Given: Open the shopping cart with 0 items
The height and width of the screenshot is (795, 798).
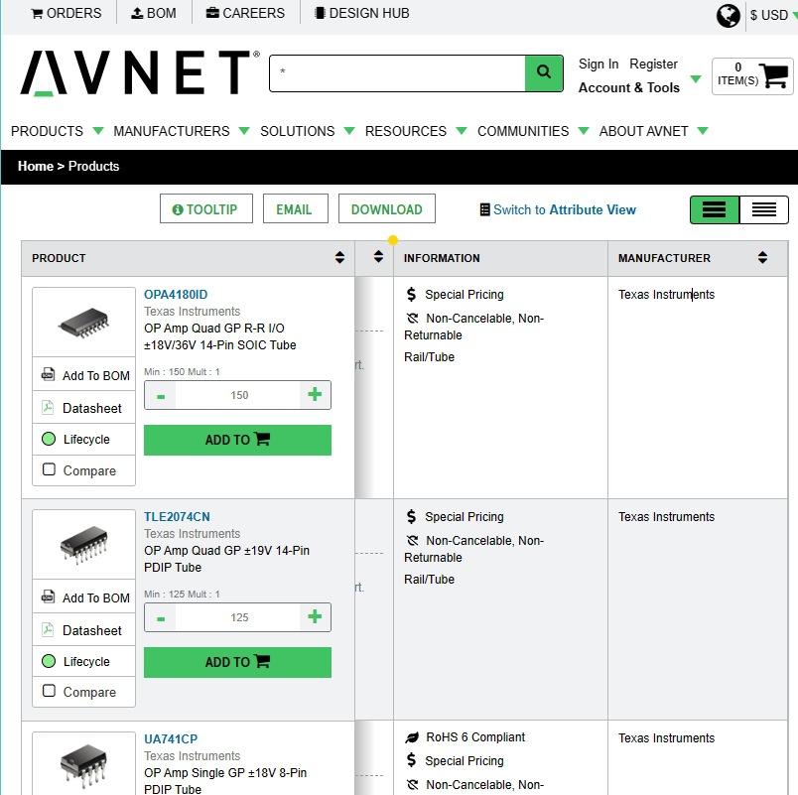Looking at the screenshot, I should click(x=752, y=76).
